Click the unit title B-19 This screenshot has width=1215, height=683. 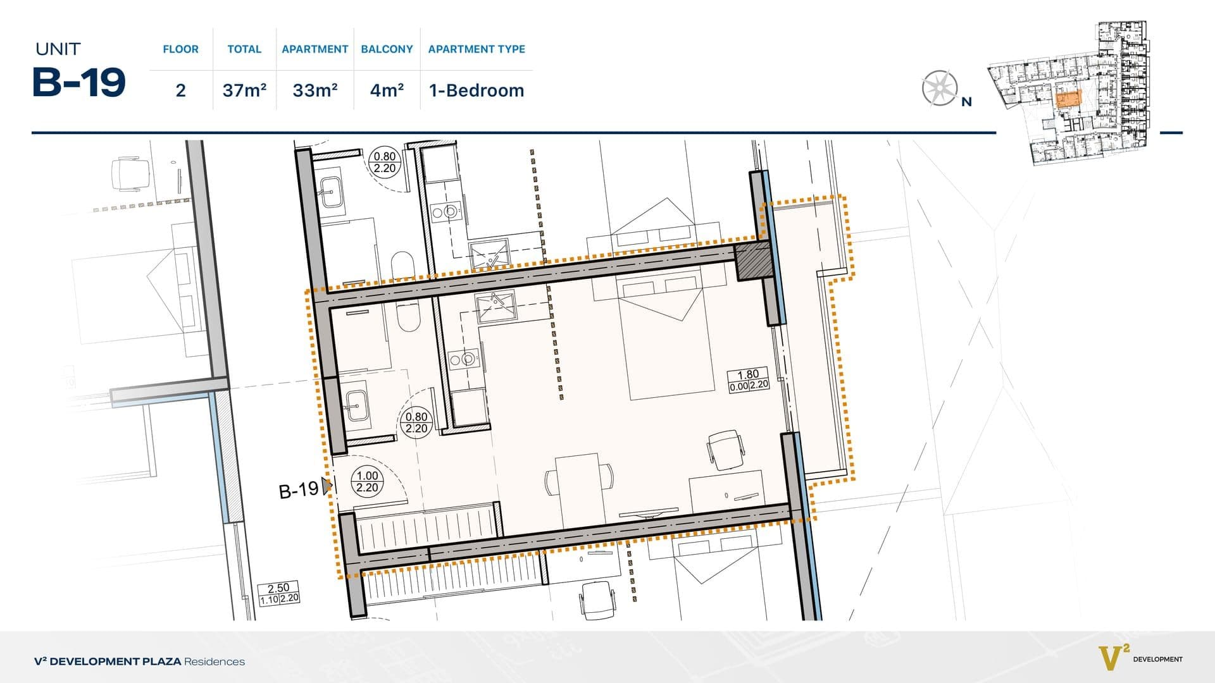pos(79,82)
